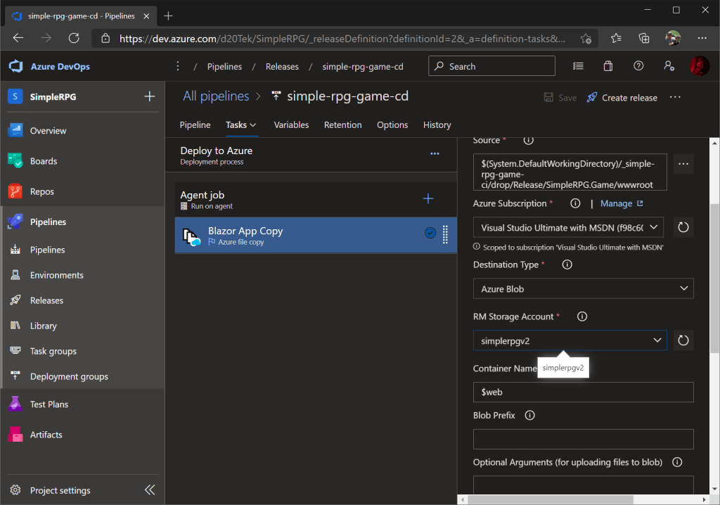Open the History tab
The width and height of the screenshot is (720, 505).
click(437, 125)
